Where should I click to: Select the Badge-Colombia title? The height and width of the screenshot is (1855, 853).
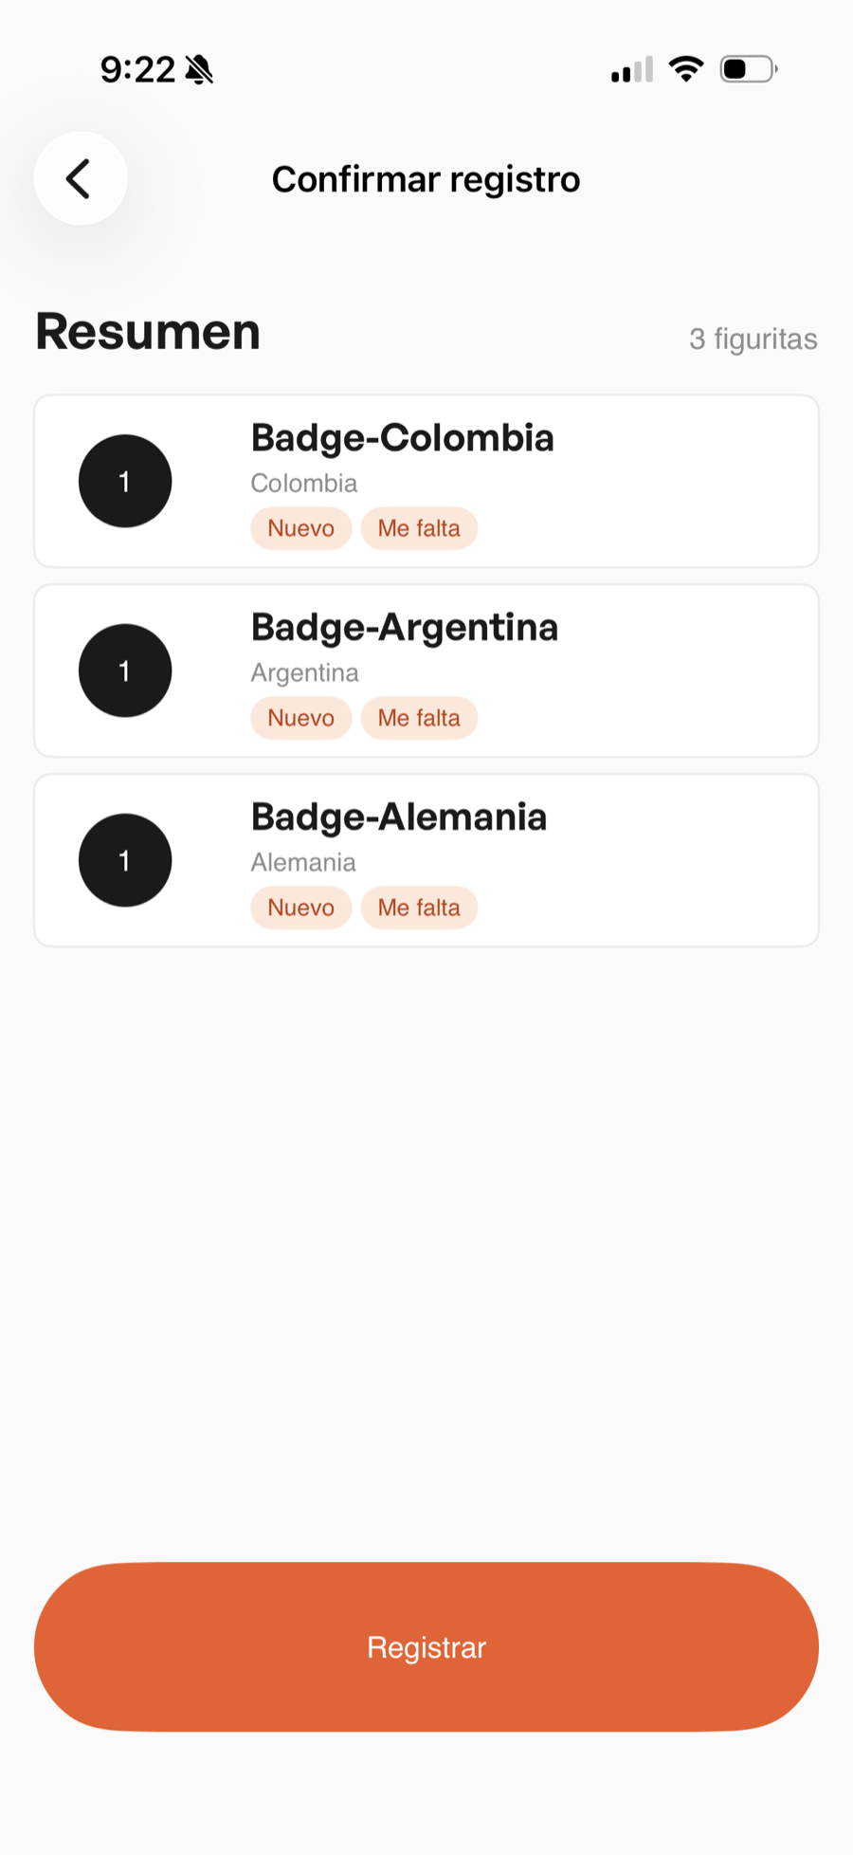click(x=402, y=438)
